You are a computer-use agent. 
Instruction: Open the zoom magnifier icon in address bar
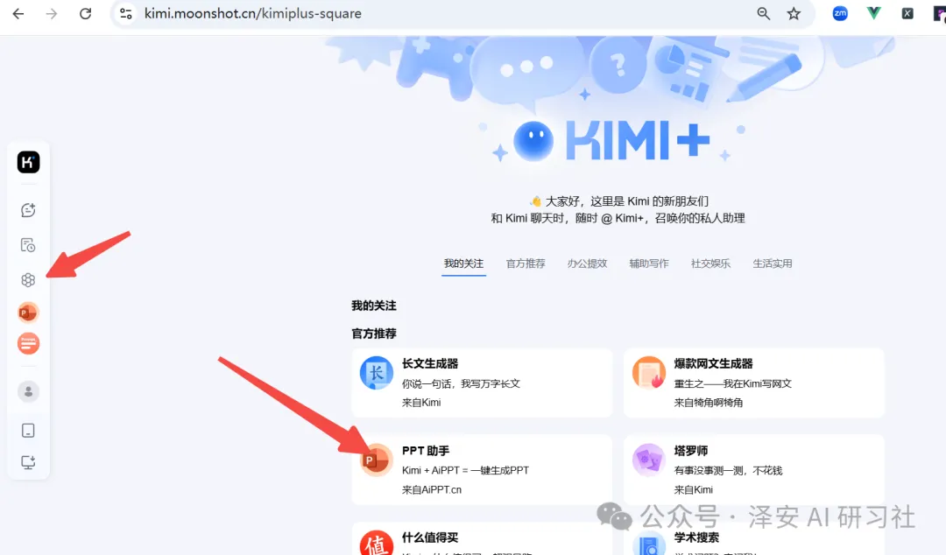pos(763,13)
